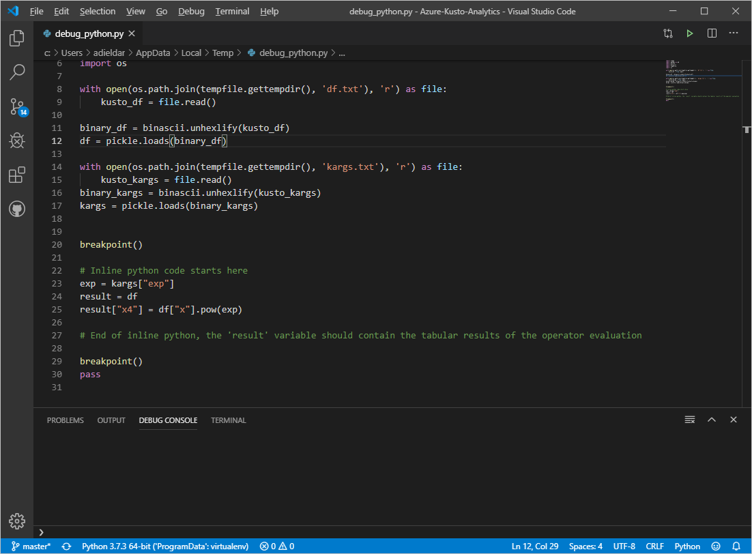Click the Accounts icon in the activity bar
752x554 pixels.
coord(16,209)
